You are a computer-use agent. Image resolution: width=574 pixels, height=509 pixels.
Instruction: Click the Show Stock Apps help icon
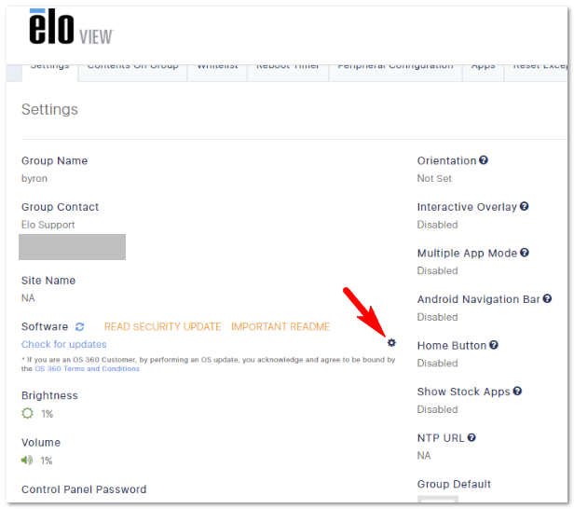click(x=517, y=392)
